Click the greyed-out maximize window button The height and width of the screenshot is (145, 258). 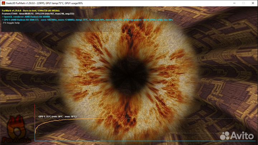(x=244, y=3)
